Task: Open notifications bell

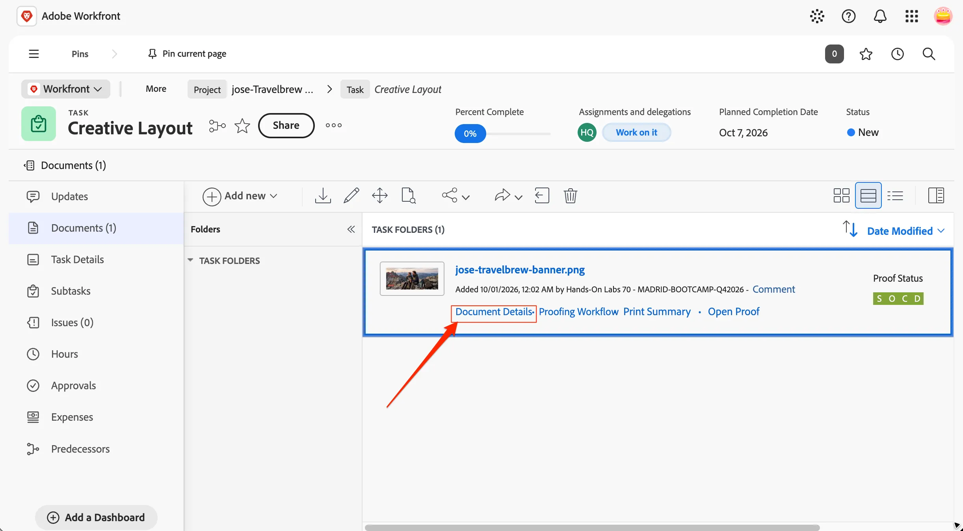Action: click(880, 16)
